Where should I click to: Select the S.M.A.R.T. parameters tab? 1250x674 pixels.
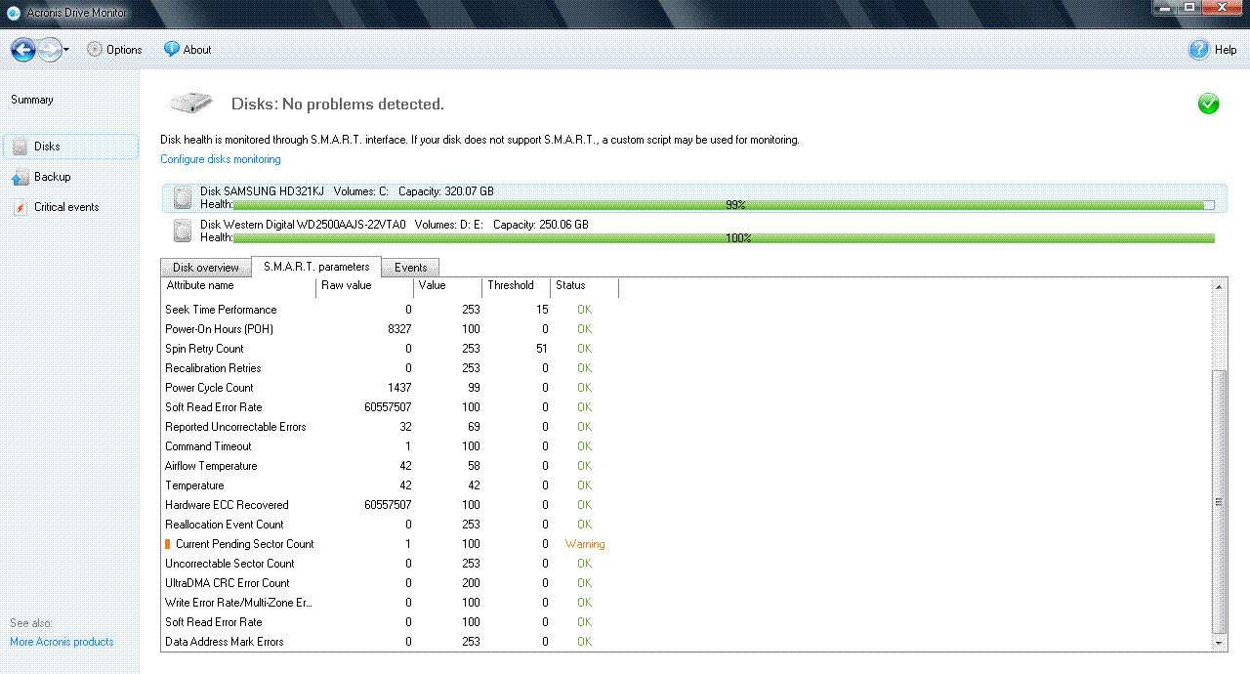316,267
